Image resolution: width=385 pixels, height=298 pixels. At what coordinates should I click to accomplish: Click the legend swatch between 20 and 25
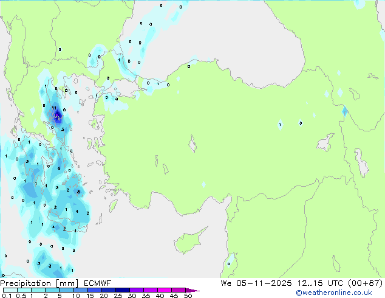[109, 290]
